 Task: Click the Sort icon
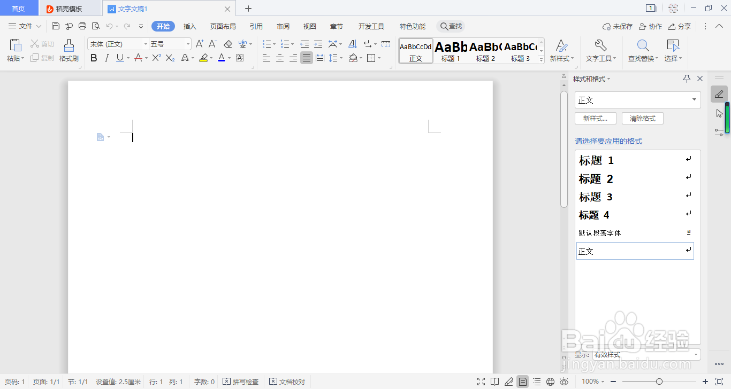coord(353,44)
